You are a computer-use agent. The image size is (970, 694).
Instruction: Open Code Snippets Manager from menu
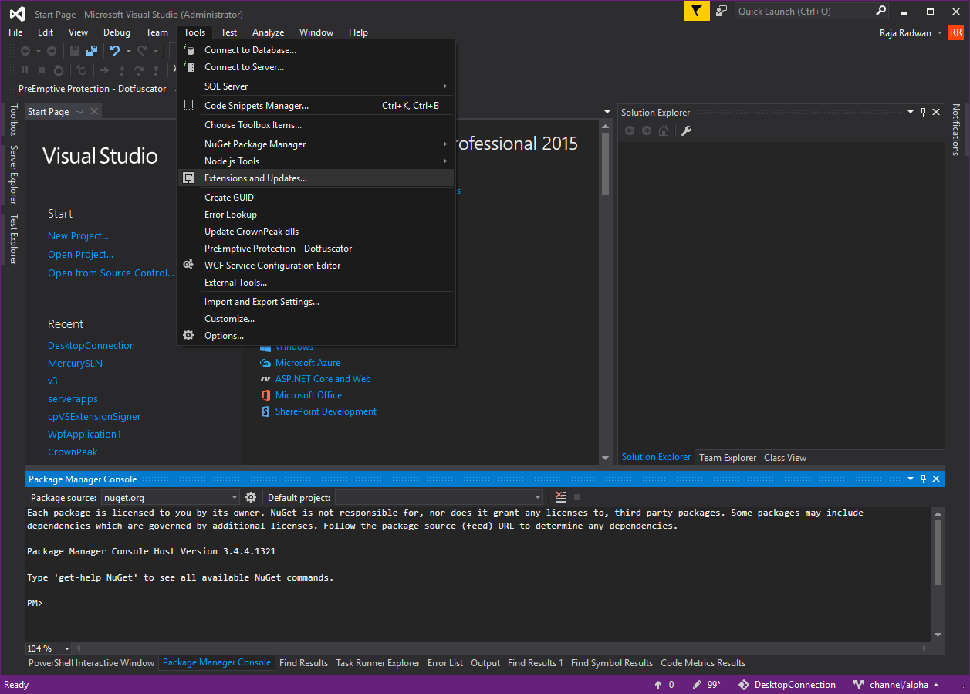(316, 106)
